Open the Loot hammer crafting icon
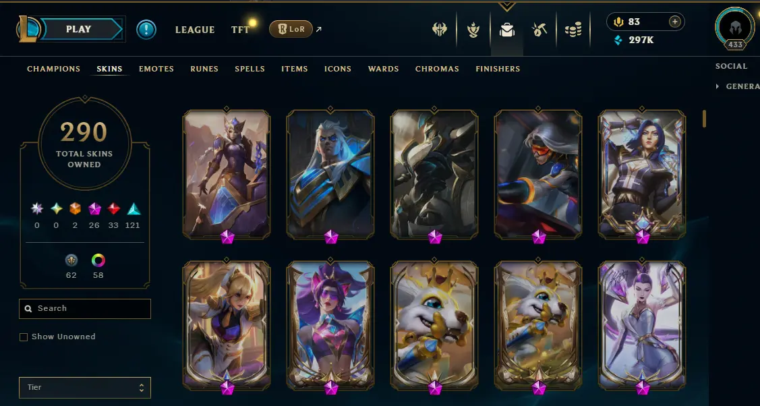760x406 pixels. 539,30
